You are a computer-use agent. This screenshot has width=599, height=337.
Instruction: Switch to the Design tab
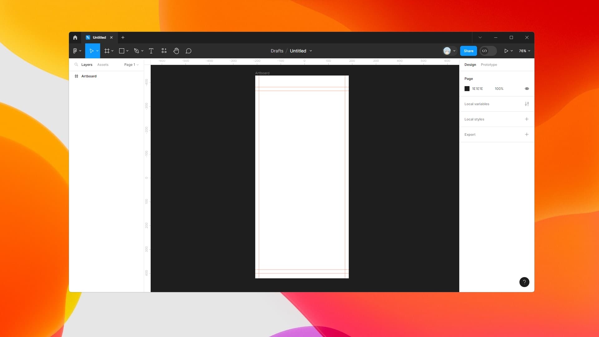coord(470,65)
